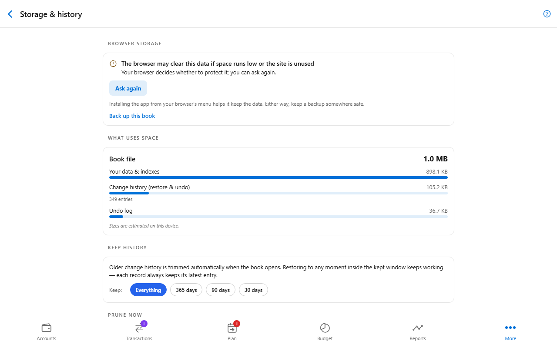This screenshot has width=557, height=348.
Task: Click the Change history (restore & undo) label
Action: pyautogui.click(x=150, y=187)
